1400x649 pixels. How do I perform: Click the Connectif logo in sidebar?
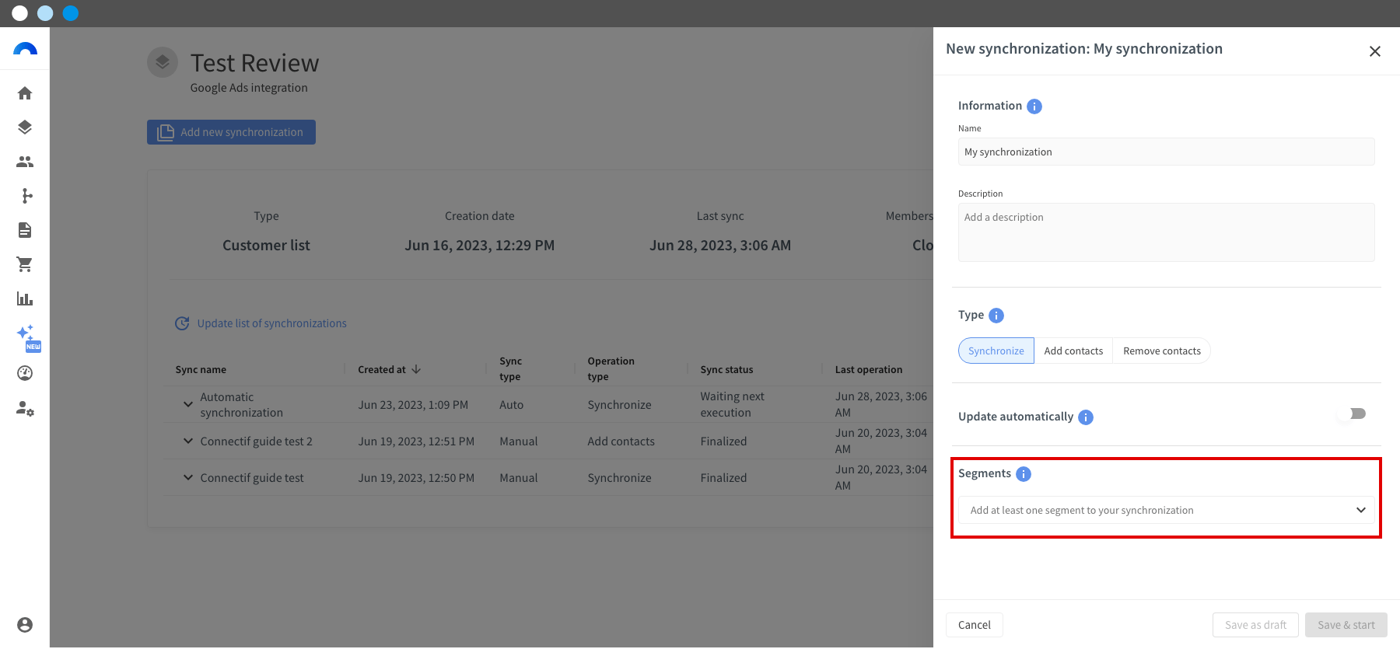tap(25, 50)
